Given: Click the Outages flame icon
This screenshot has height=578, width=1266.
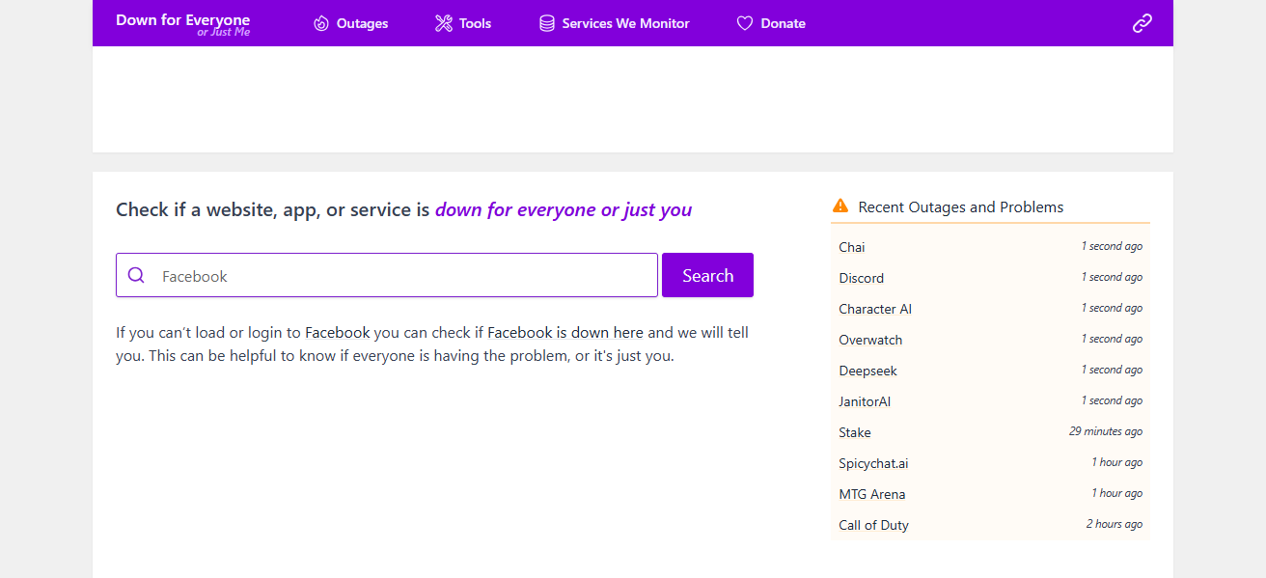Looking at the screenshot, I should pos(321,23).
